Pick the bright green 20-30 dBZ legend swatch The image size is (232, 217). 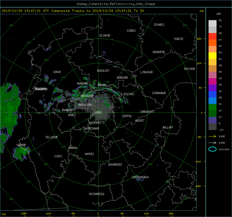(212, 107)
